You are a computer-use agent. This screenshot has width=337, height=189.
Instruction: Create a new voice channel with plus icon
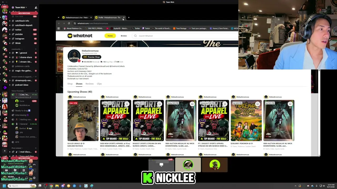pyautogui.click(x=36, y=91)
